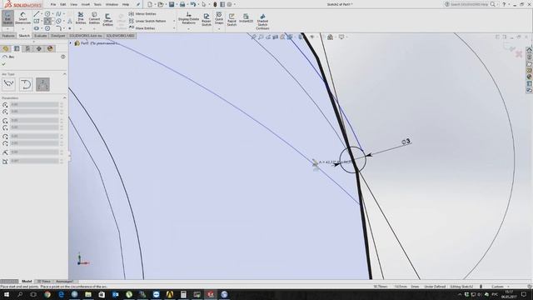Click the first arc parameter field
The width and height of the screenshot is (533, 300).
(x=34, y=105)
